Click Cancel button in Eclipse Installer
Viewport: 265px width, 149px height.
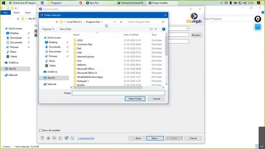click(x=193, y=138)
